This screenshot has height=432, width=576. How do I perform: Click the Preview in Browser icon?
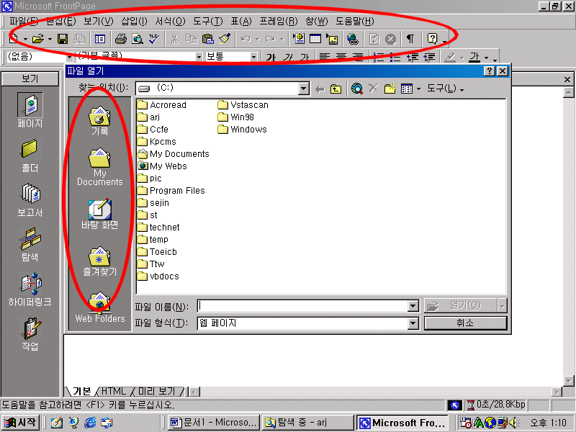click(x=138, y=39)
